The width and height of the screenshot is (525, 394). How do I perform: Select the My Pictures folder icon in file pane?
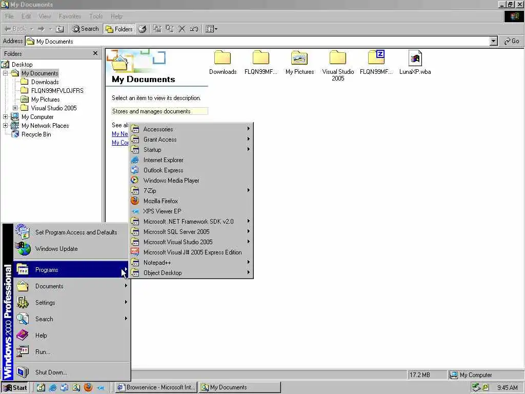click(x=299, y=57)
